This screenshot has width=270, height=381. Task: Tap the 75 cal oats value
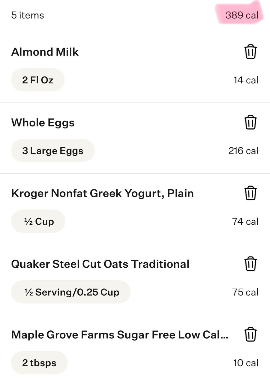point(245,292)
